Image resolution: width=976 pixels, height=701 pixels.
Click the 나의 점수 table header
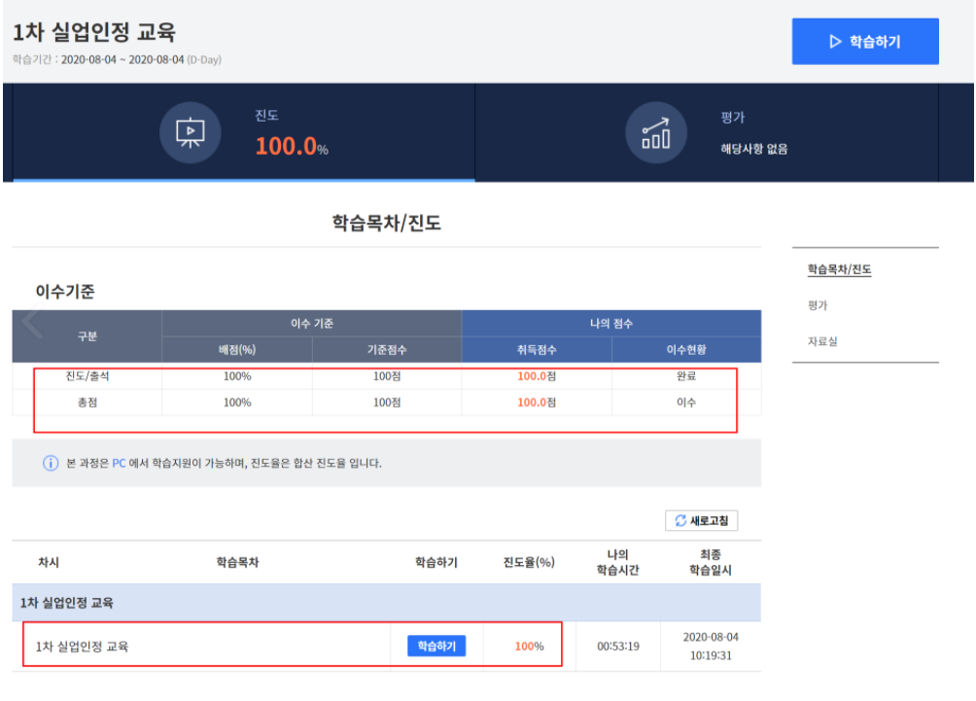611,324
